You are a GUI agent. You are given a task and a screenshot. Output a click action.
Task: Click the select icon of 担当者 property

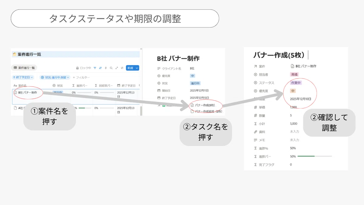point(255,74)
